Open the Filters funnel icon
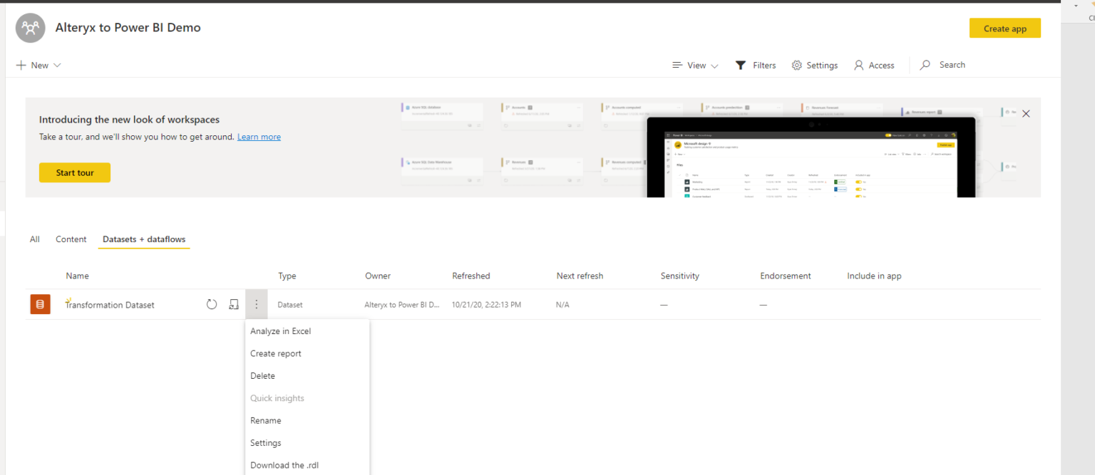Viewport: 1095px width, 475px height. (x=741, y=65)
